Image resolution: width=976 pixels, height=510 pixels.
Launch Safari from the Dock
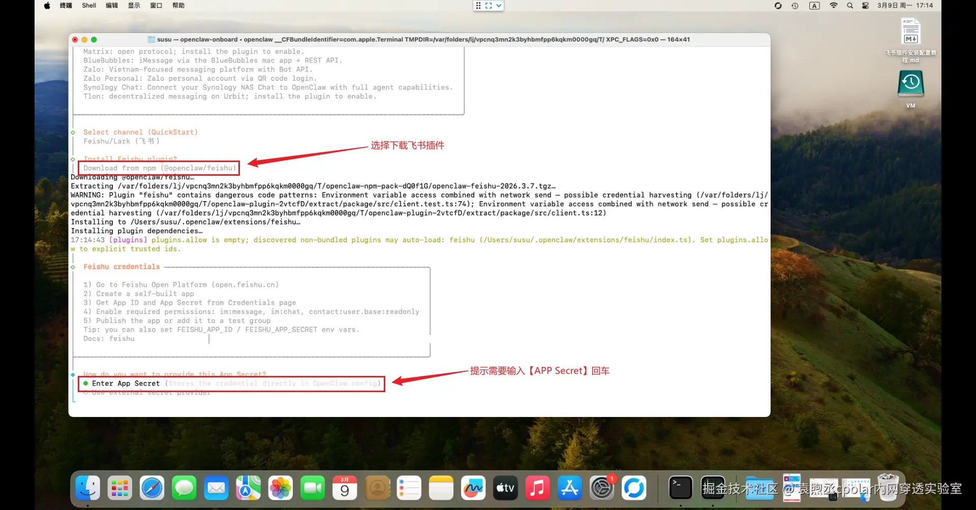(x=152, y=488)
